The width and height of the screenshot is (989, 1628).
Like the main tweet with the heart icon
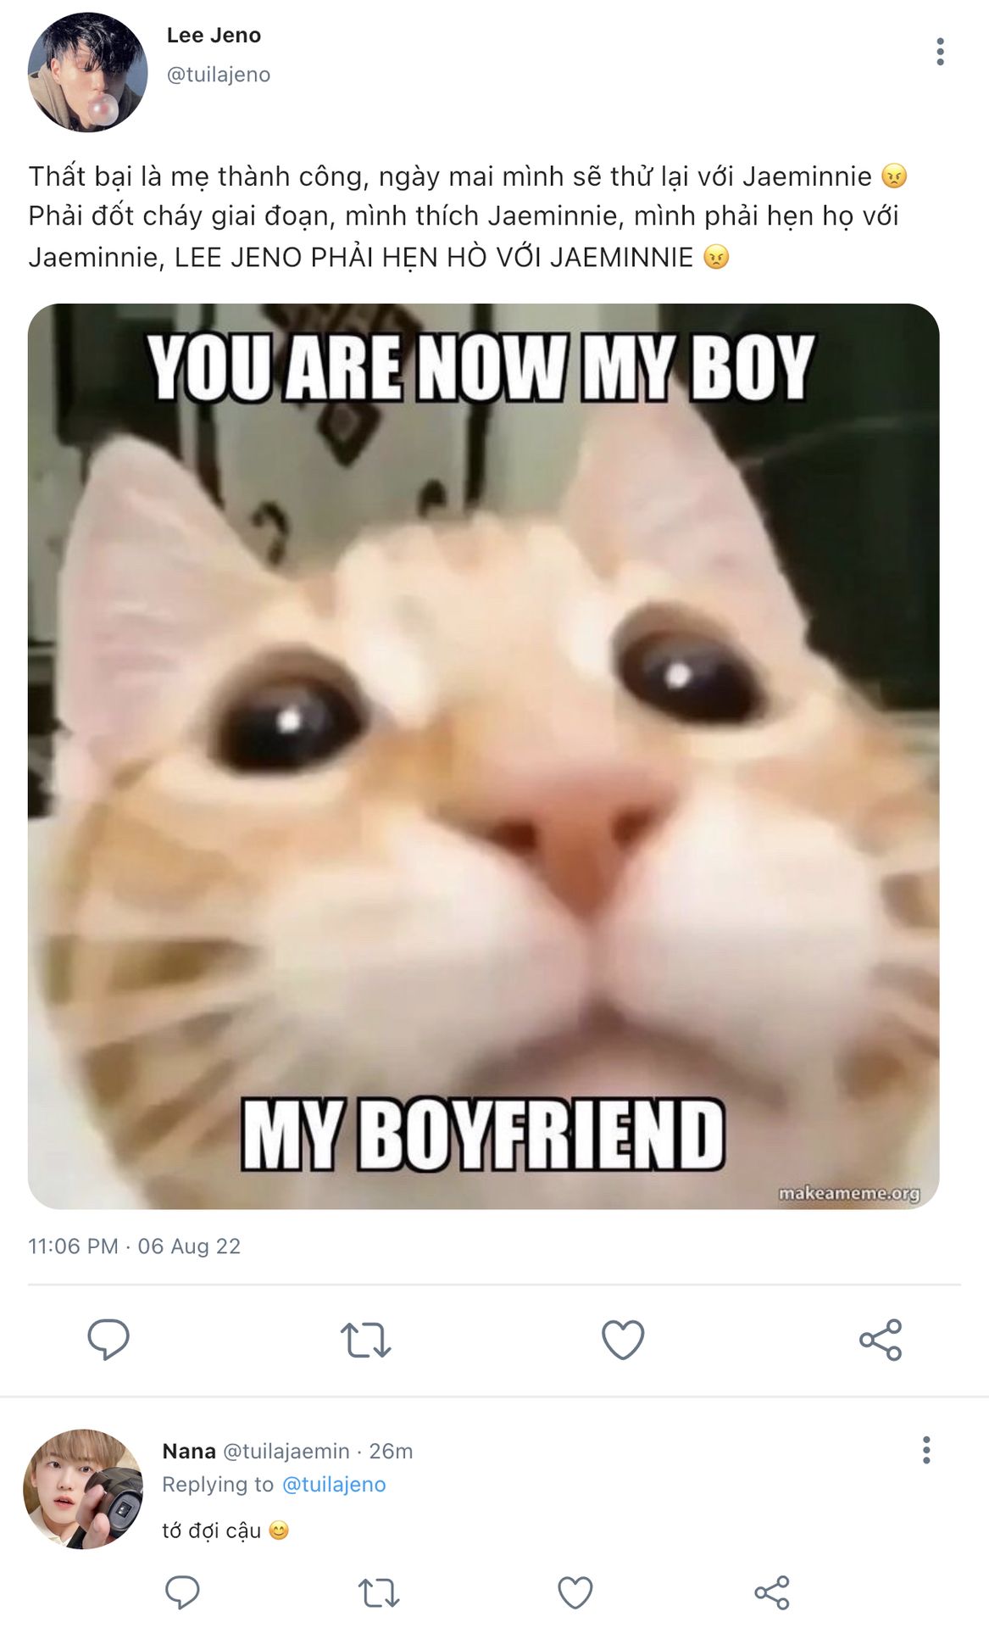[x=623, y=1340]
